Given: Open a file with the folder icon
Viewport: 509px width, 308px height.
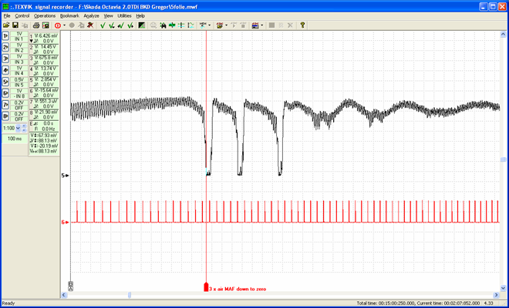Looking at the screenshot, I should click(x=6, y=25).
